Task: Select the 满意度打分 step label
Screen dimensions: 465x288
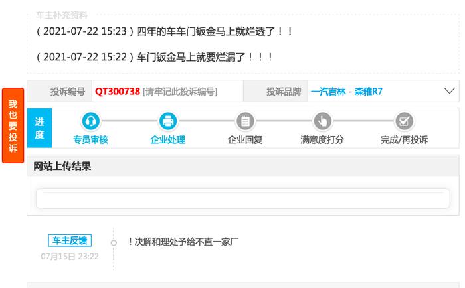Action: coord(322,139)
